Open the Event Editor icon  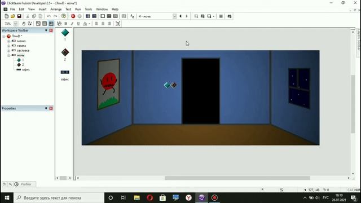103,16
